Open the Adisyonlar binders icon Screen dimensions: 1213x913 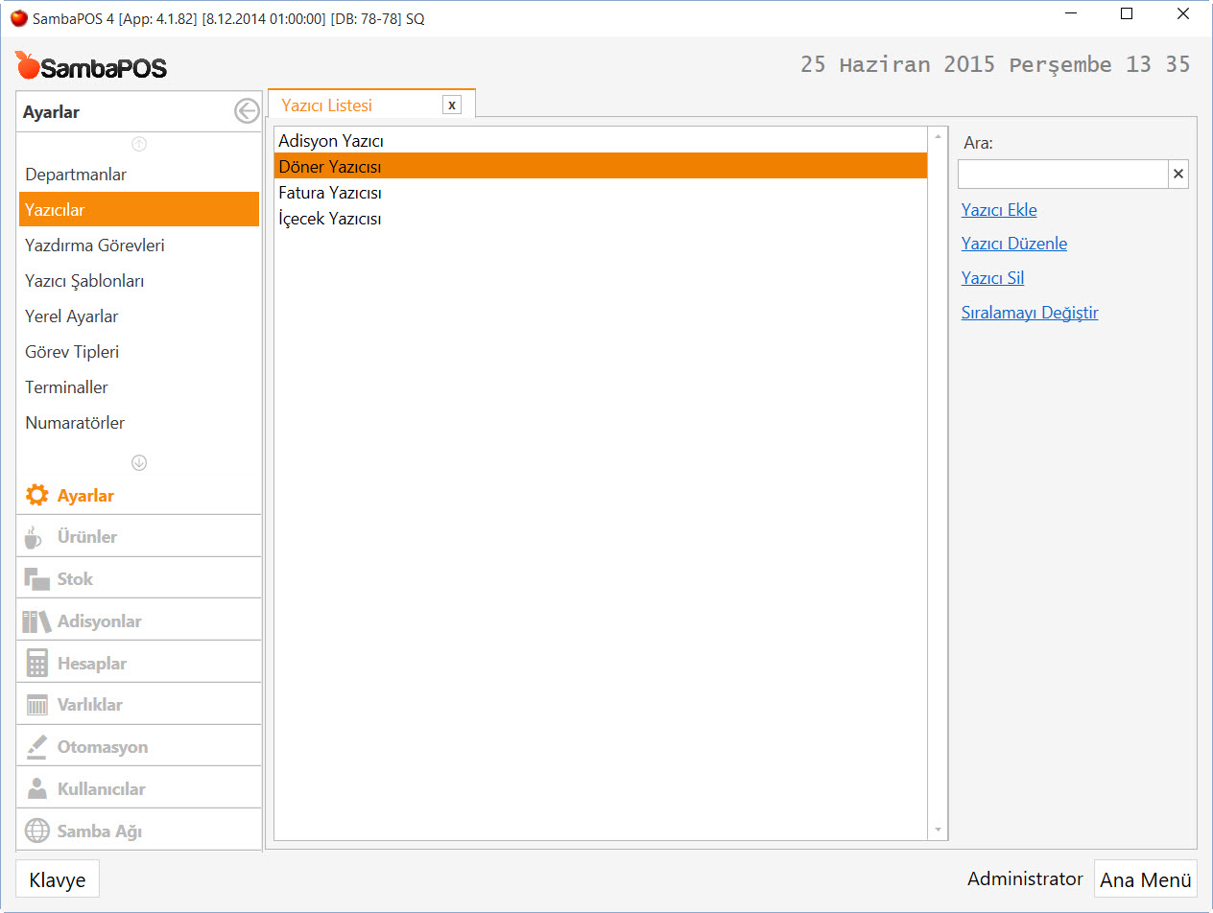point(36,621)
